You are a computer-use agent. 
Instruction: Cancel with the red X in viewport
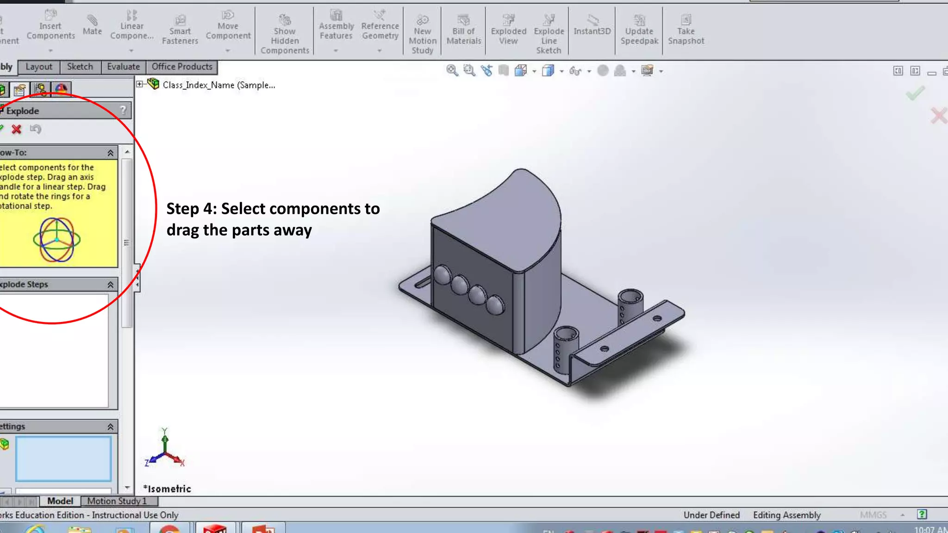coord(939,116)
